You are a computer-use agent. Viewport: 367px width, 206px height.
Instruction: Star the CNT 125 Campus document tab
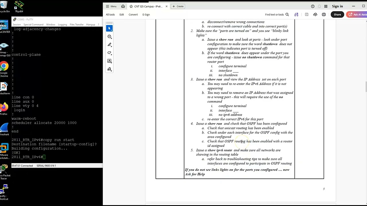[131, 6]
